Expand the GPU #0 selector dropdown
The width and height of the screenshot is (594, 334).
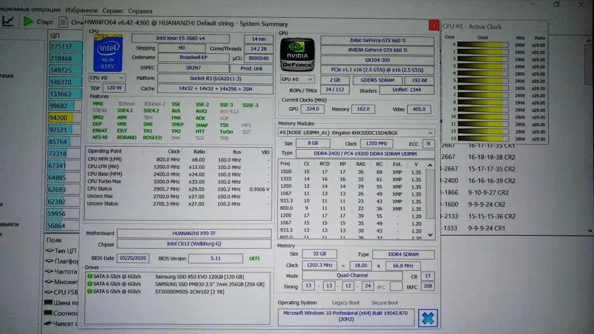(309, 79)
